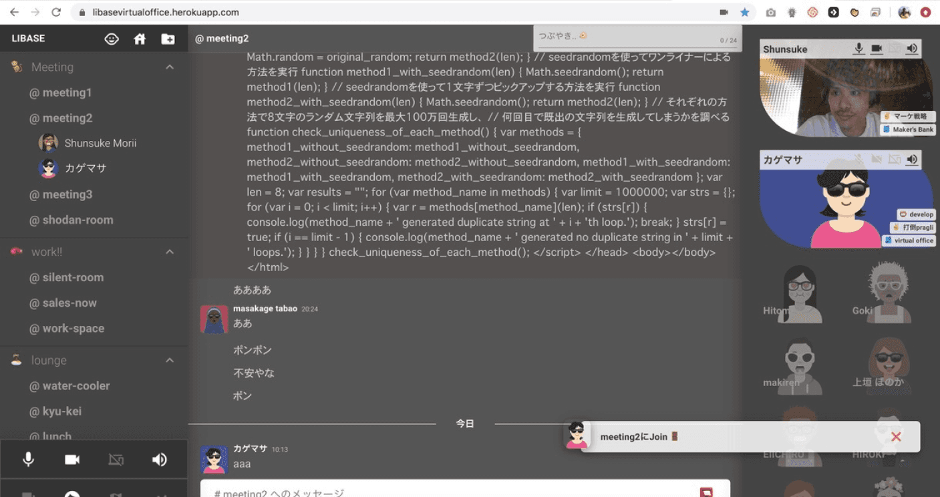Toggle own camera in bottom-left control bar
The height and width of the screenshot is (497, 940).
72,460
